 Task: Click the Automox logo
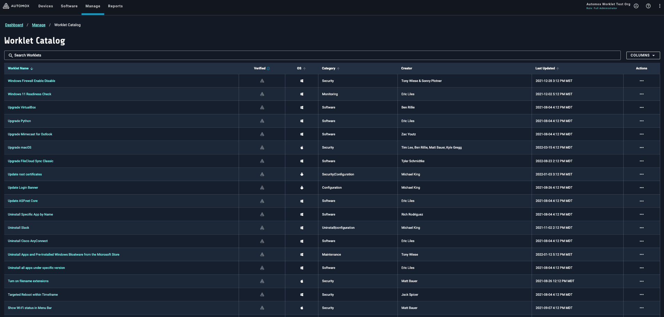click(16, 6)
